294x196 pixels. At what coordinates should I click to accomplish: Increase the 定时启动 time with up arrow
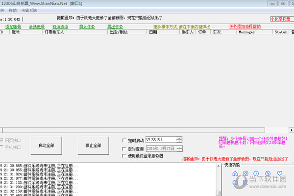[x=179, y=138]
